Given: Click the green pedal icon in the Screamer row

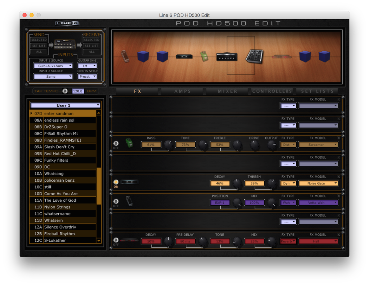Looking at the screenshot, I should pyautogui.click(x=129, y=143).
